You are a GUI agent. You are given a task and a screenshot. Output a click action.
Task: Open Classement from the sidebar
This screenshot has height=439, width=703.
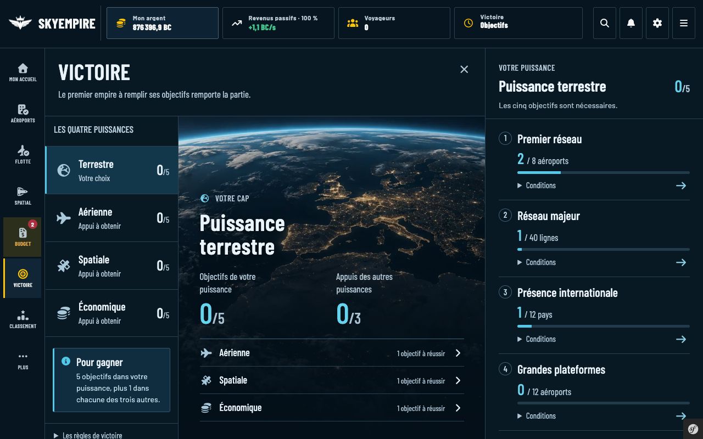click(23, 319)
